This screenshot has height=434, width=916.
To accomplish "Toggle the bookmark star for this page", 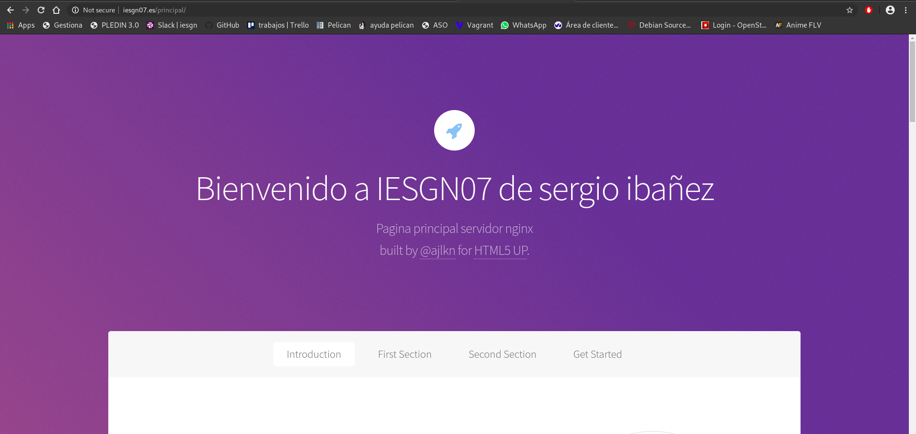I will coord(850,10).
